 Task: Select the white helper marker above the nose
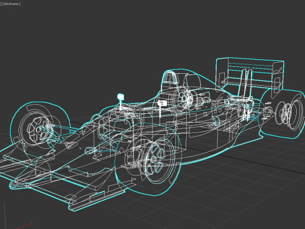121,97
